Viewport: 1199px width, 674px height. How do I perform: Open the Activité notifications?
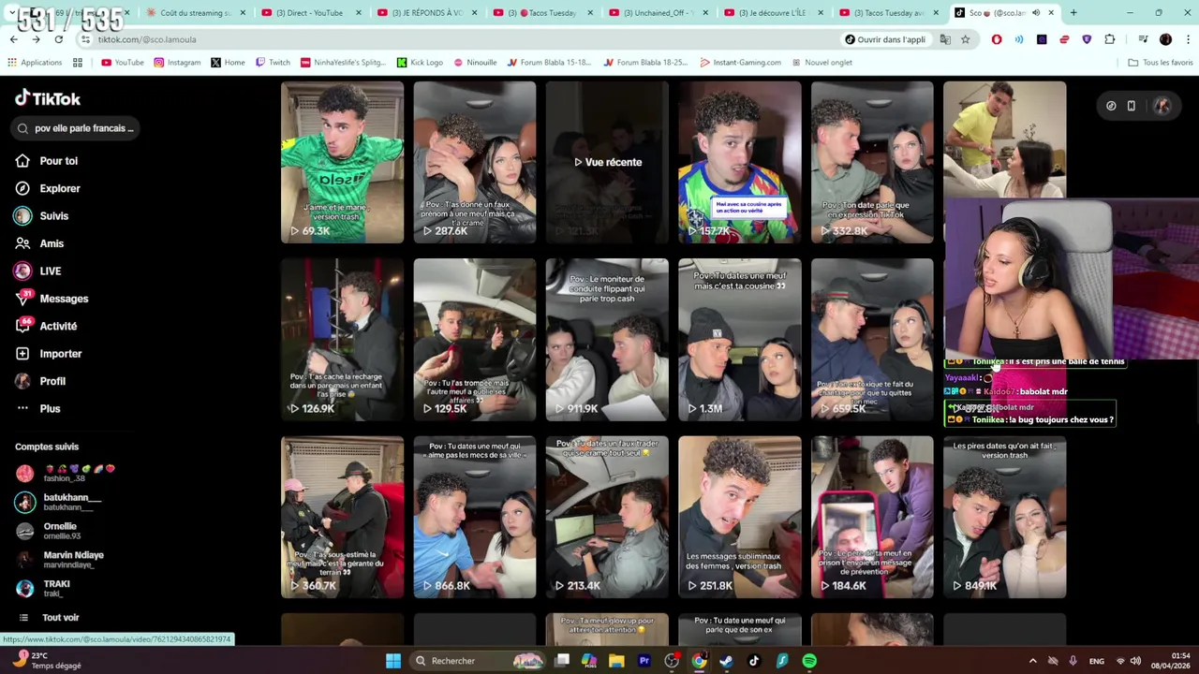(46, 326)
